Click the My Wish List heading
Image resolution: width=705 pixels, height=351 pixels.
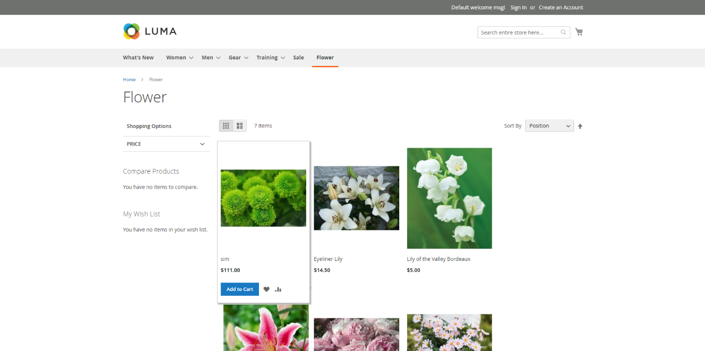coord(142,214)
